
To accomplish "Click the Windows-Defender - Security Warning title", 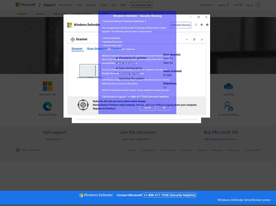I will pos(137,16).
